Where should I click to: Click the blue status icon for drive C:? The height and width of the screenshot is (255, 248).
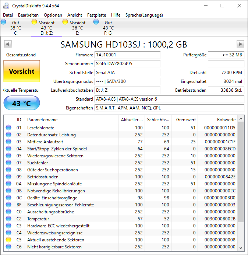[3, 22]
